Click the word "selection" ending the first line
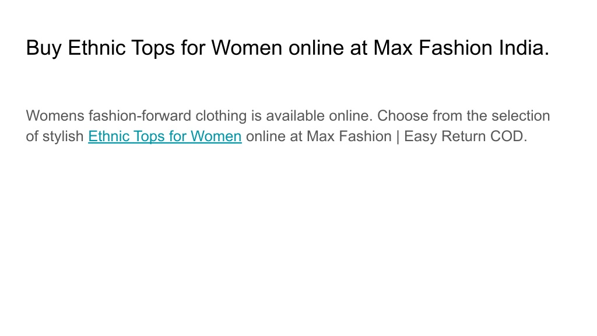Image resolution: width=597 pixels, height=336 pixels. [521, 116]
